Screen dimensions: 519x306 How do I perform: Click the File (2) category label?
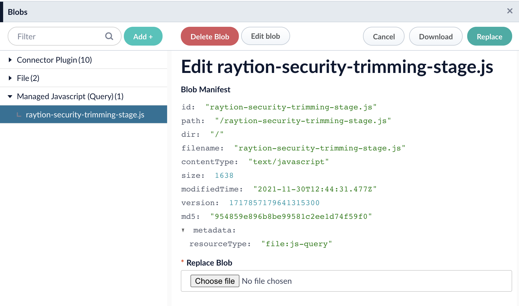coord(28,78)
